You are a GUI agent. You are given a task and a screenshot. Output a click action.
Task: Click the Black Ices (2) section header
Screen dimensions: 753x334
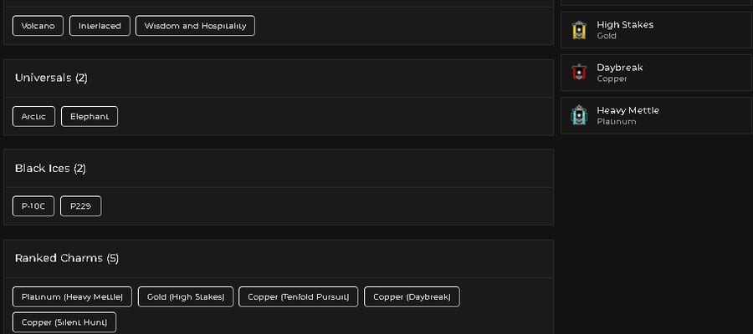pyautogui.click(x=279, y=168)
